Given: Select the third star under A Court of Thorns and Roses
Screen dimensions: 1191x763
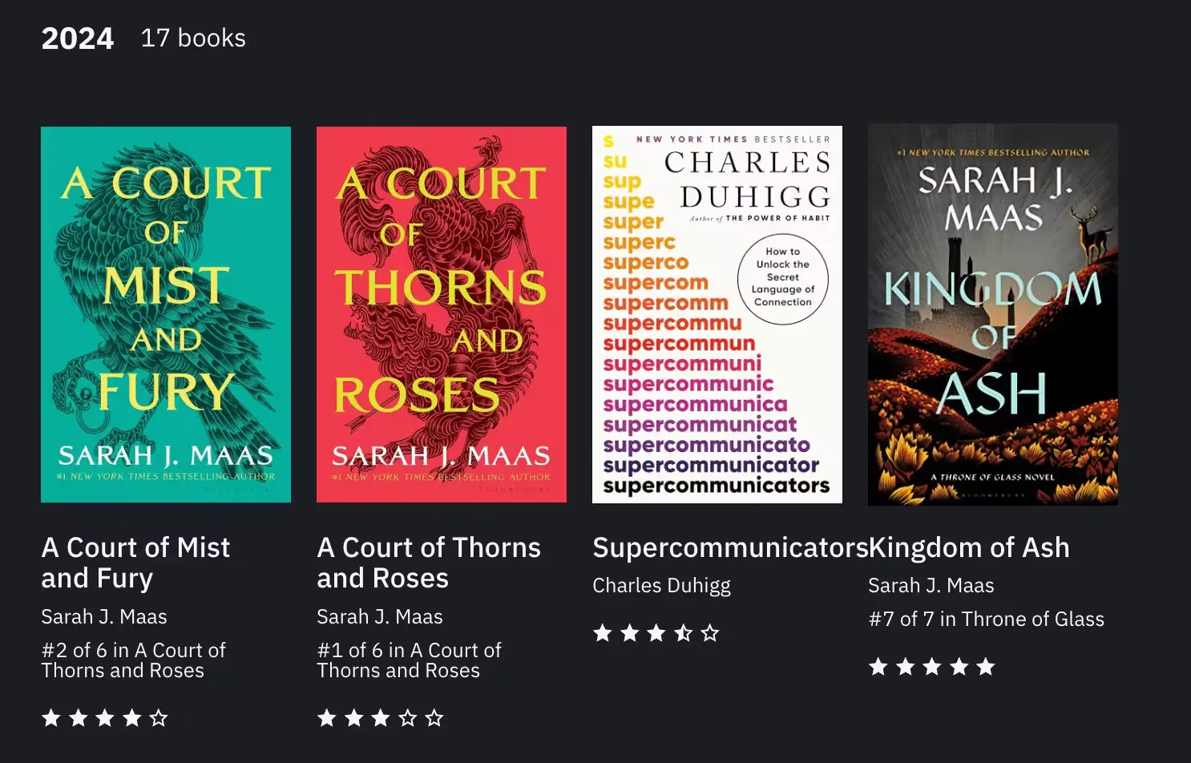Looking at the screenshot, I should click(381, 718).
